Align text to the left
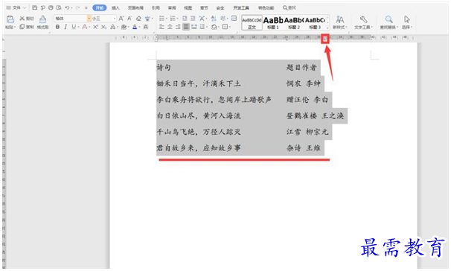 (x=161, y=27)
